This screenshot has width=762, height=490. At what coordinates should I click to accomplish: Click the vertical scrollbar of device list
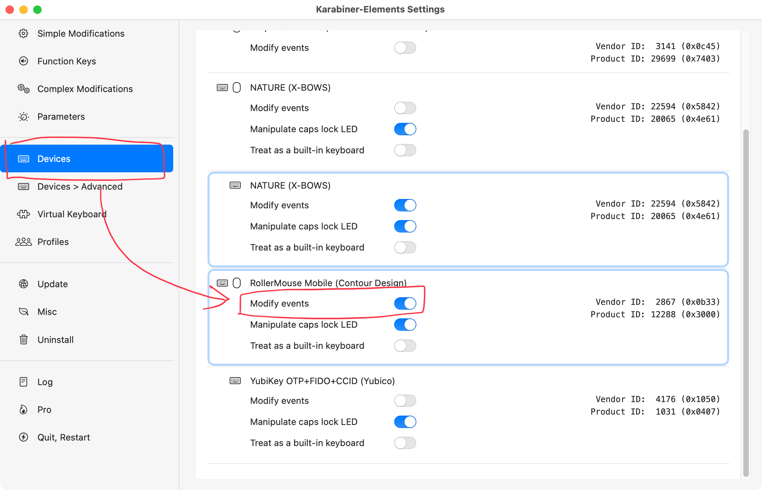click(746, 303)
